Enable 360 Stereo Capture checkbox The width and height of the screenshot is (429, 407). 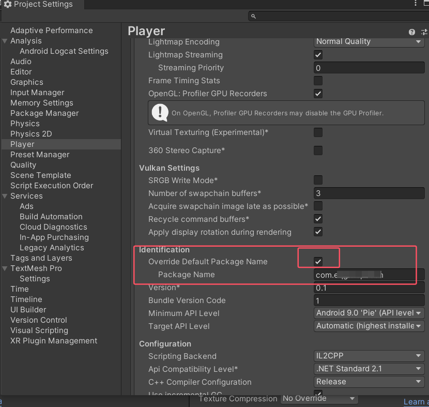[x=318, y=150]
